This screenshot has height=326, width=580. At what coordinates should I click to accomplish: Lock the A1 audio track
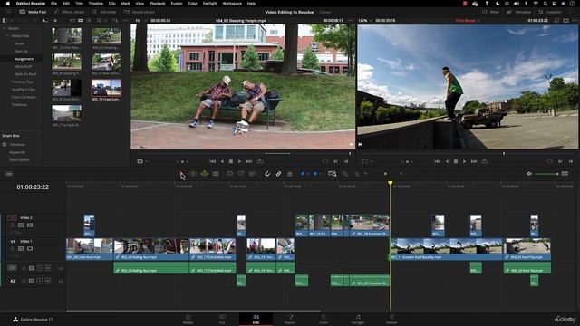[x=24, y=268]
